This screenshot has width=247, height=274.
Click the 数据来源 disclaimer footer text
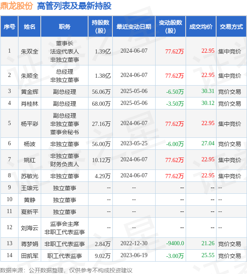(x=66, y=270)
